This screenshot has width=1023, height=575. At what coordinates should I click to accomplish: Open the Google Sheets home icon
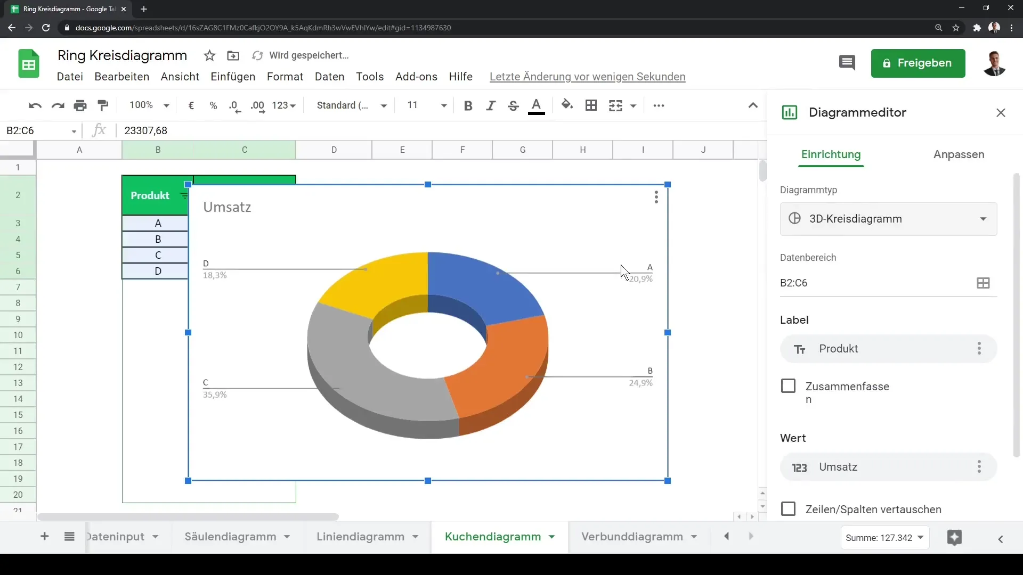[x=29, y=64]
